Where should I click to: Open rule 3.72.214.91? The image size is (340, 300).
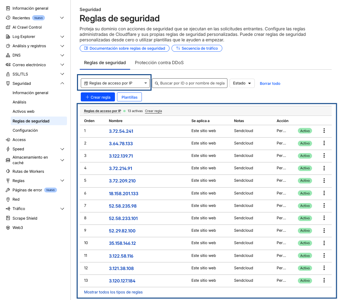point(120,168)
